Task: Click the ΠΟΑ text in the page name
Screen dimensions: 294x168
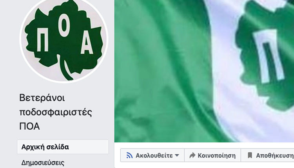Action: [29, 126]
